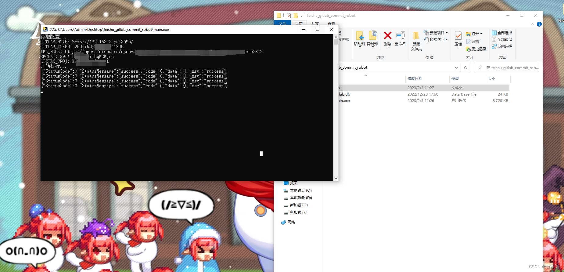Maximize the Explorer window
The height and width of the screenshot is (272, 564).
pyautogui.click(x=522, y=15)
